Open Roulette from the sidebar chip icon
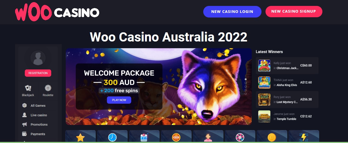This screenshot has height=143, width=348. [x=48, y=91]
